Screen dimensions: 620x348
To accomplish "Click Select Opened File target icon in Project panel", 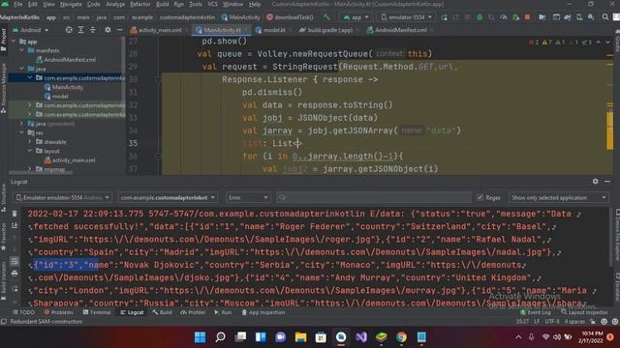I will (69, 30).
